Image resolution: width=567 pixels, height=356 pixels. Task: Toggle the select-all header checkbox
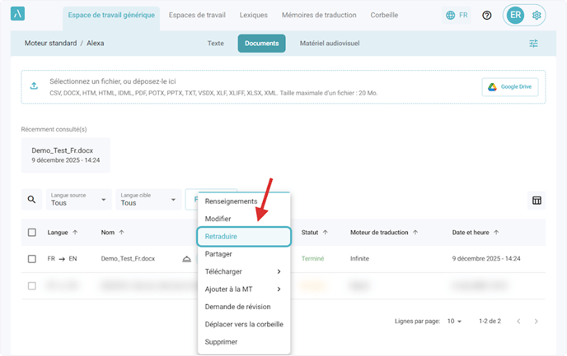(x=32, y=233)
